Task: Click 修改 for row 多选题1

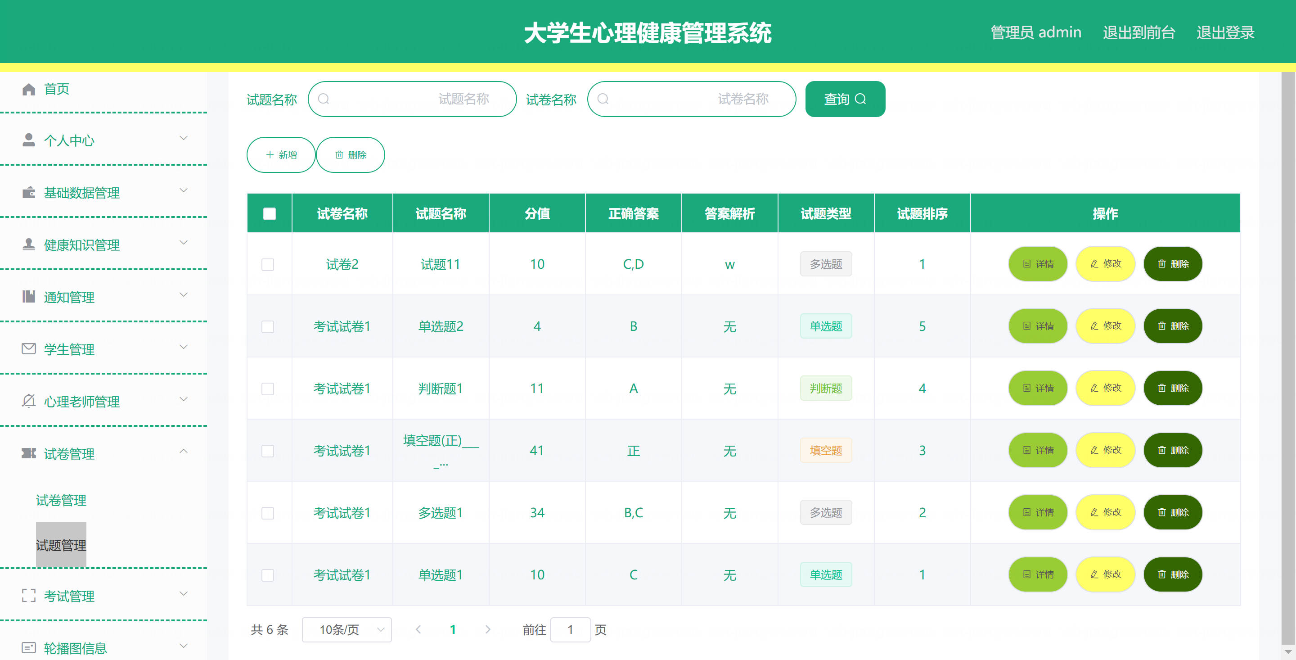Action: tap(1105, 512)
